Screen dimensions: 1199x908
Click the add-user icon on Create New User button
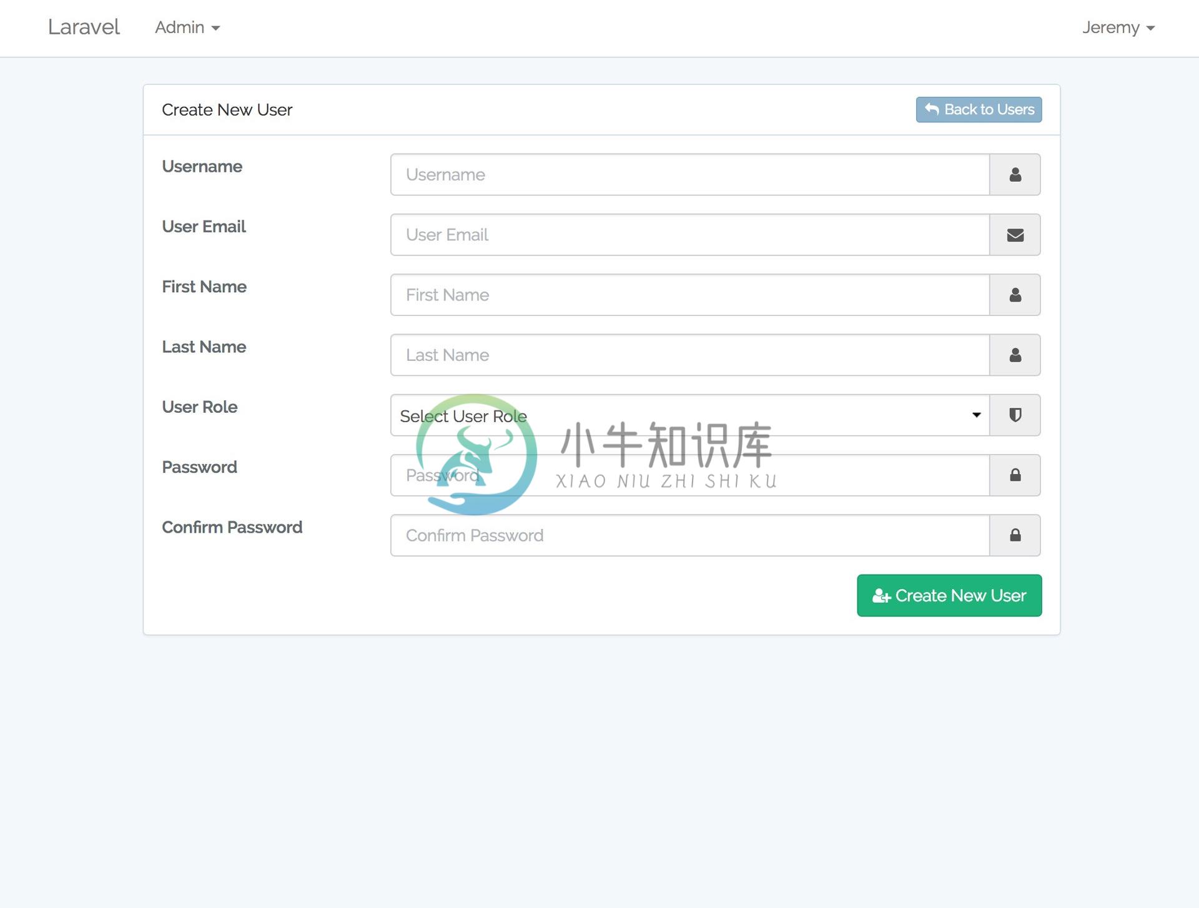[x=879, y=595]
